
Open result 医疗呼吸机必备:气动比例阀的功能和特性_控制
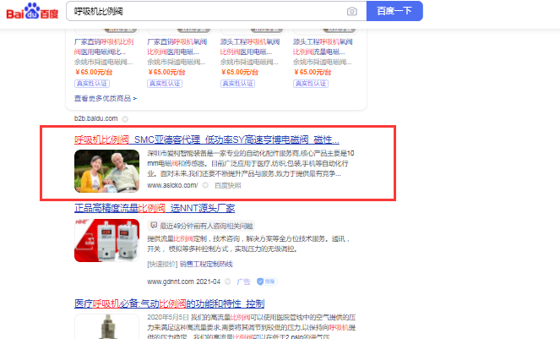[x=169, y=304]
